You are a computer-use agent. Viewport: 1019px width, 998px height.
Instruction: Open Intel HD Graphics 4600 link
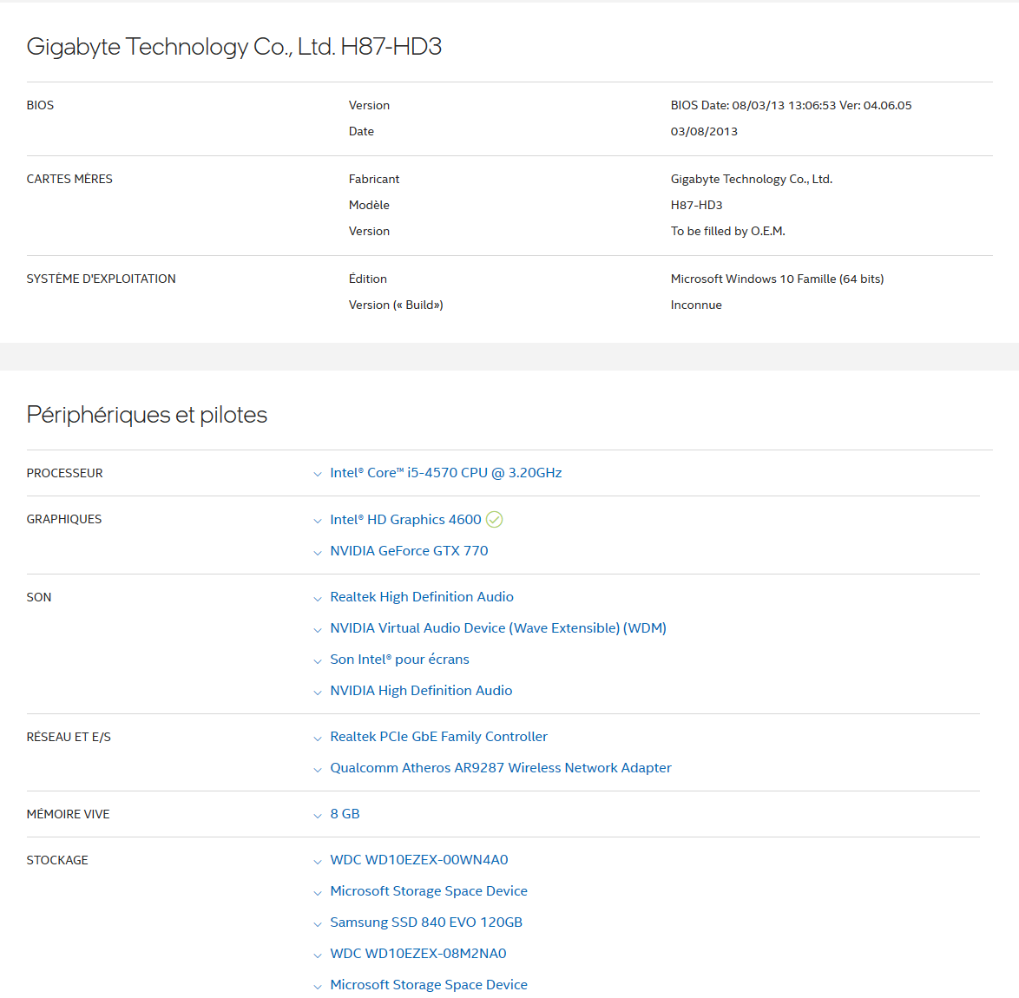(405, 520)
